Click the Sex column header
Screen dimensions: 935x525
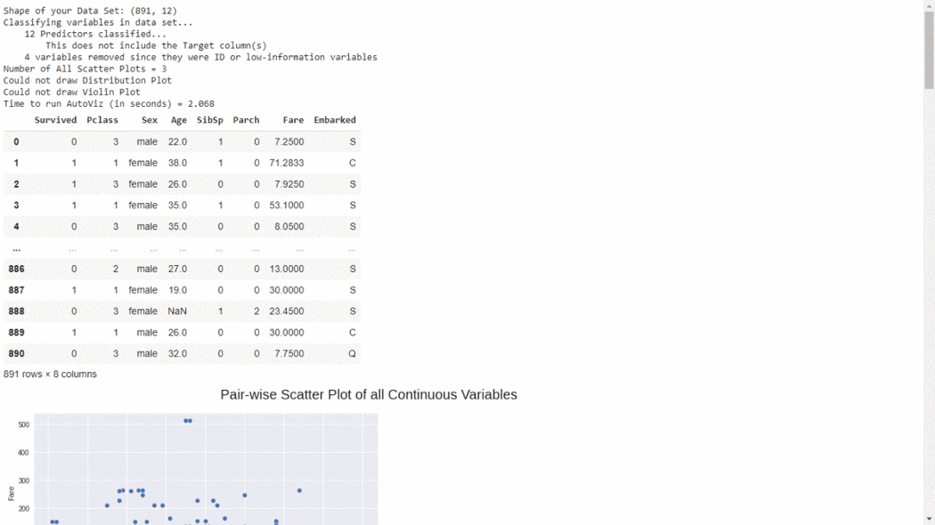[x=150, y=120]
